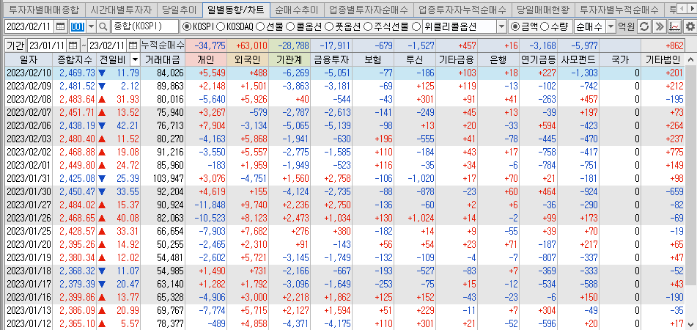Image resolution: width=697 pixels, height=330 pixels.
Task: Open calendar for period start 23/01/11
Action: pos(73,45)
